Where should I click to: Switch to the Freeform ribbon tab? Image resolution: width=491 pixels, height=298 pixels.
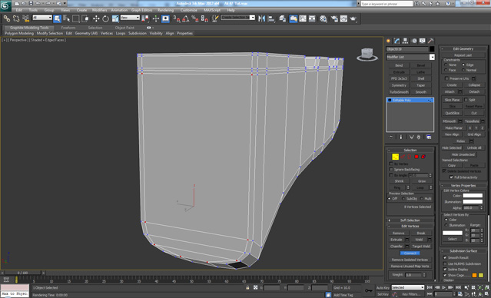(68, 28)
